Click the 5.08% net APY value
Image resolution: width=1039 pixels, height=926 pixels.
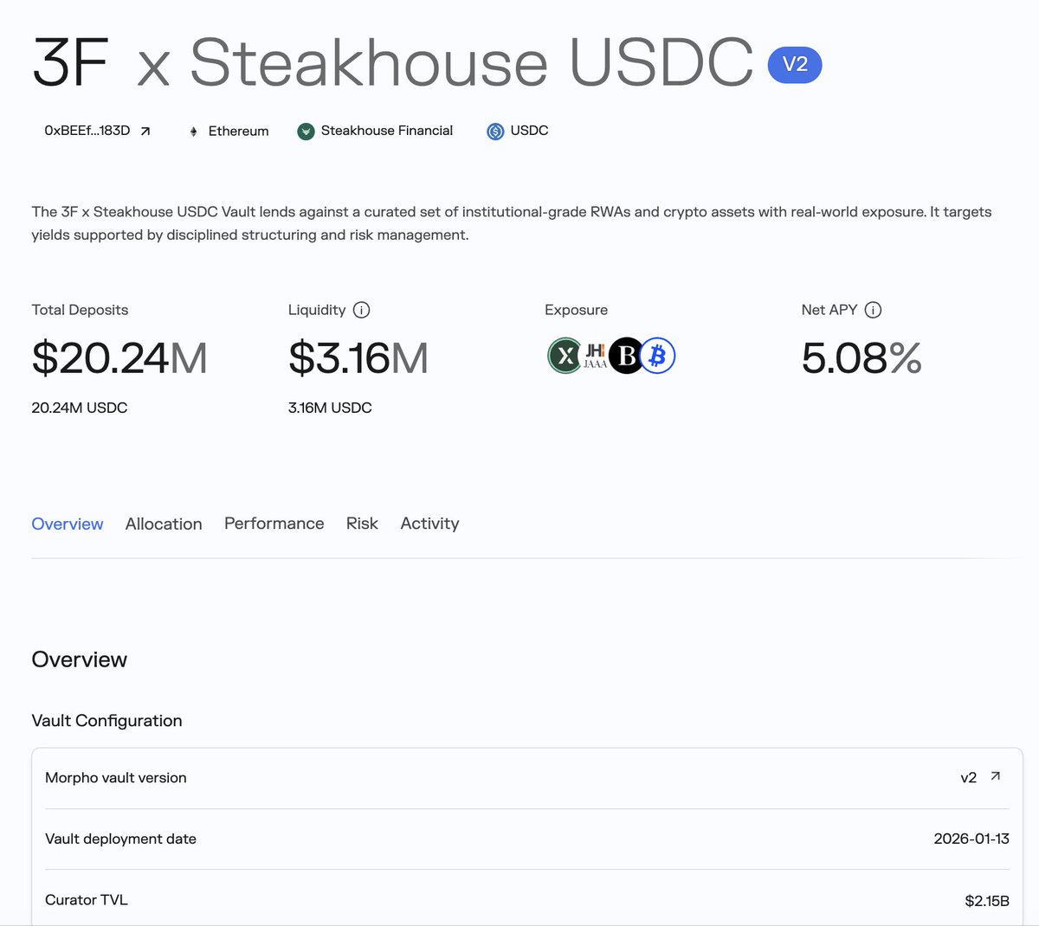click(x=862, y=358)
